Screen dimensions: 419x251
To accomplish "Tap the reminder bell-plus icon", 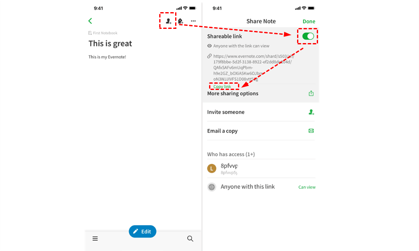I will pos(181,21).
